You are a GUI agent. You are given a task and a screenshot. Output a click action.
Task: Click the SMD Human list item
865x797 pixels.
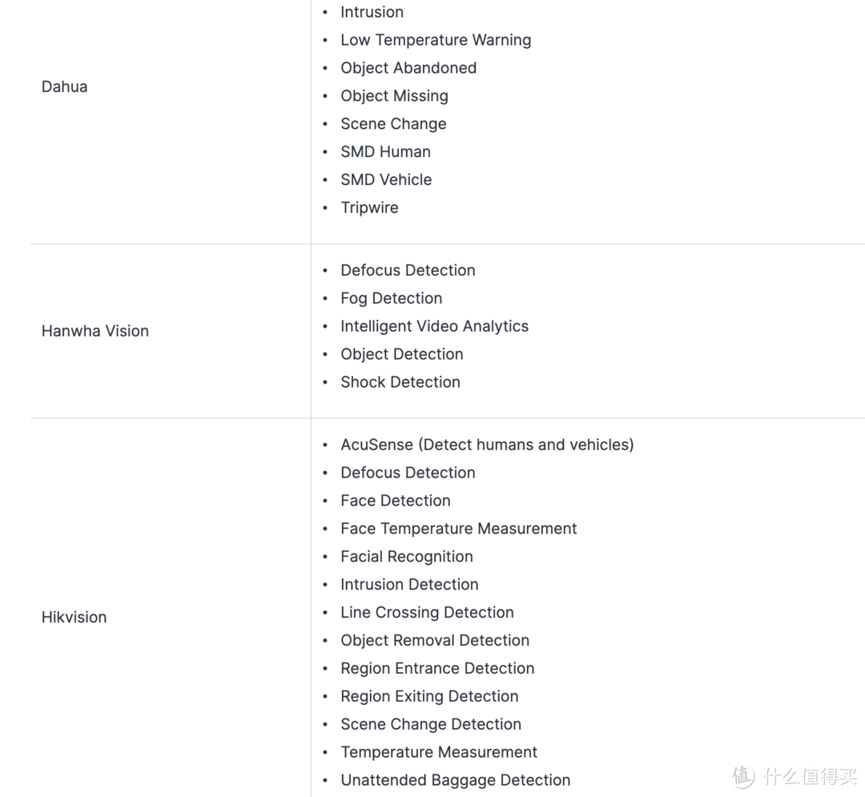pyautogui.click(x=385, y=151)
